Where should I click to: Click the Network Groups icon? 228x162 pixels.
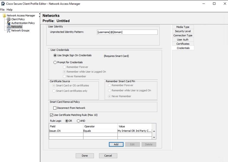coord(9,31)
